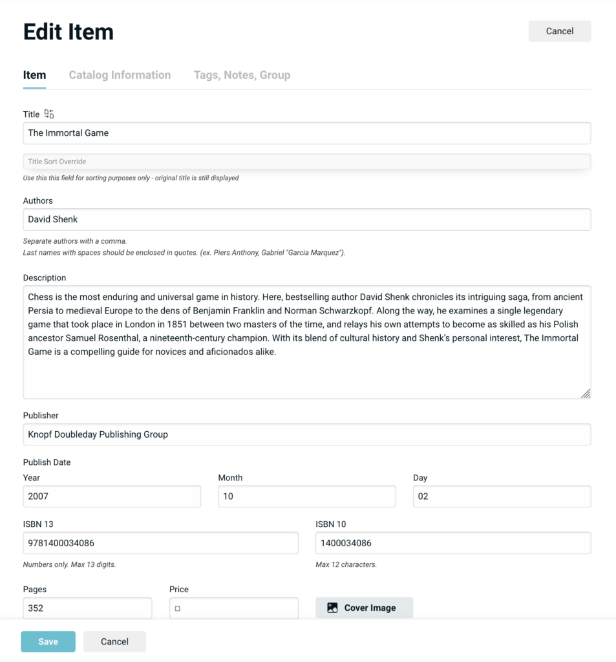Click the Cancel button in top right
Screen dimensions: 616x662
point(559,31)
